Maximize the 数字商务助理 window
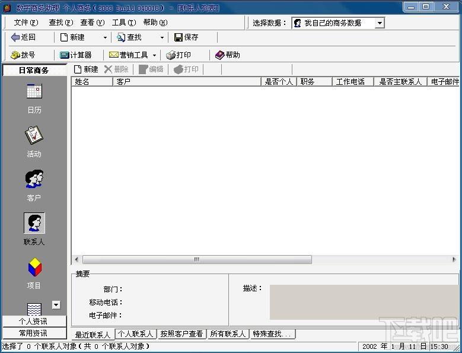This screenshot has height=353, width=462. [426, 7]
